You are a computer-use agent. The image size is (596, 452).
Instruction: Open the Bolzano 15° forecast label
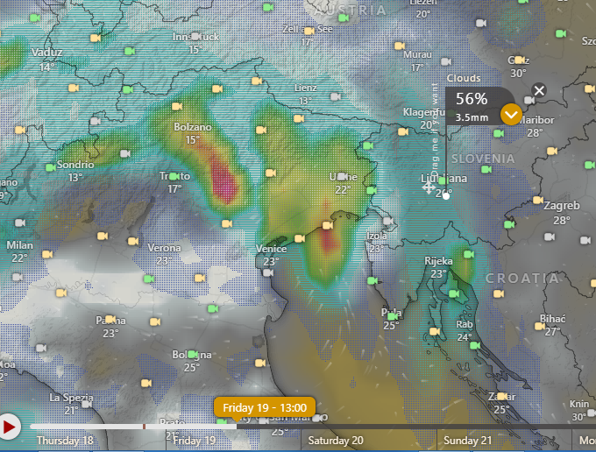pos(192,133)
